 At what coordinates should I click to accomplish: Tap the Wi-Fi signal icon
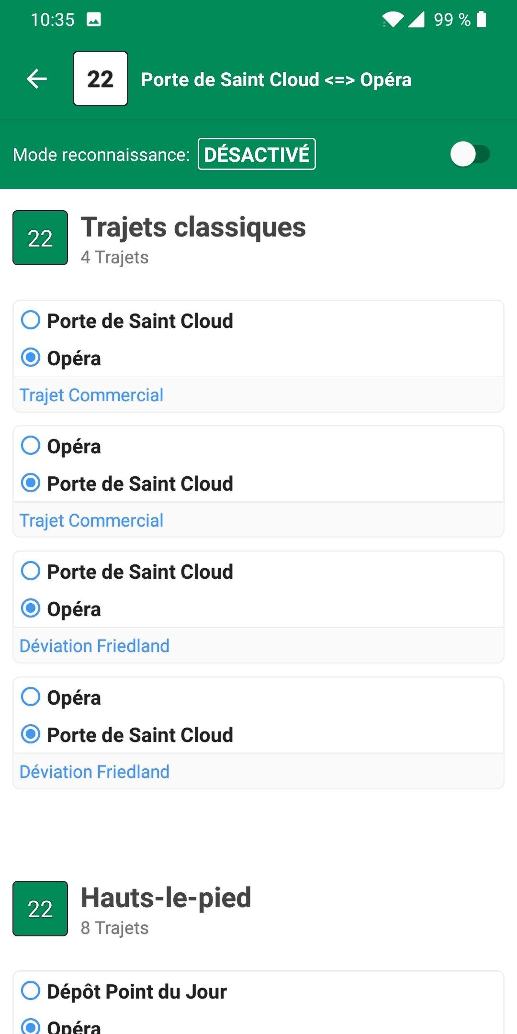393,20
